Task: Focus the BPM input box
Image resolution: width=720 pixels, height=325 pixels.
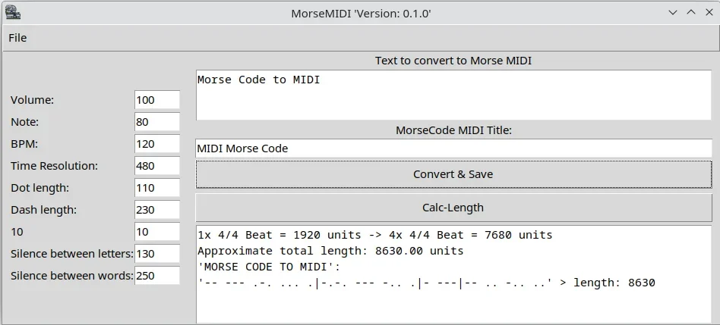Action: pos(156,144)
